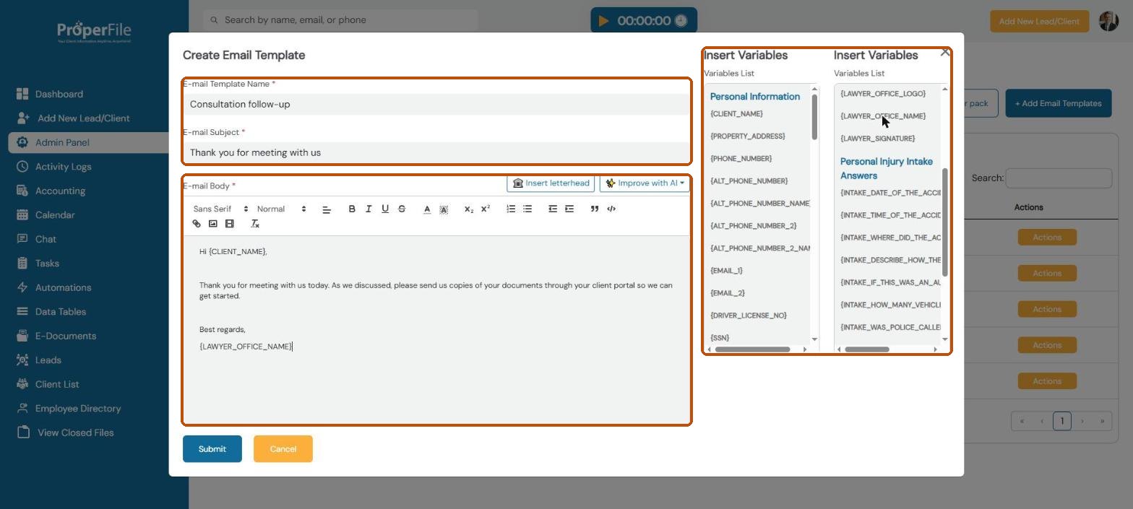This screenshot has height=509, width=1133.
Task: Insert the {PHONE_NUMBER} variable
Action: click(x=741, y=159)
